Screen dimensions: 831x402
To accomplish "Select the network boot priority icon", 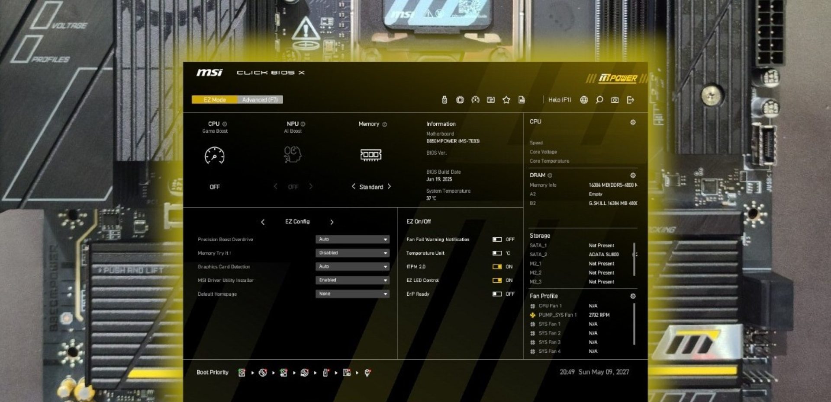I will [367, 373].
